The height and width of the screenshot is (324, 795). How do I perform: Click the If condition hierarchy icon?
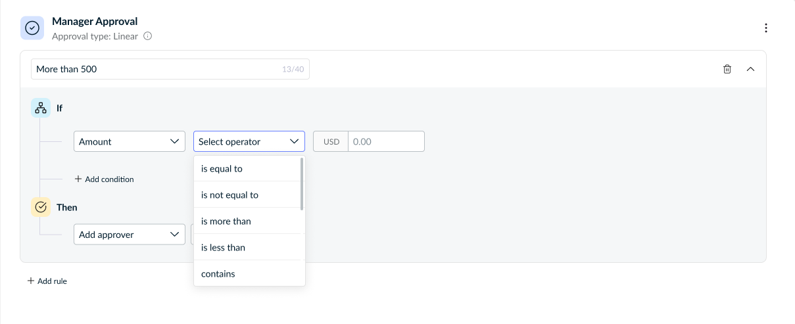point(41,108)
